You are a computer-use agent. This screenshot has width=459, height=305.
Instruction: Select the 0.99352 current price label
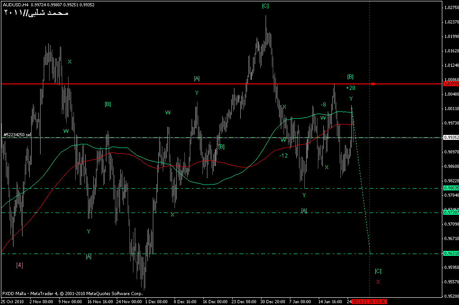(451, 138)
